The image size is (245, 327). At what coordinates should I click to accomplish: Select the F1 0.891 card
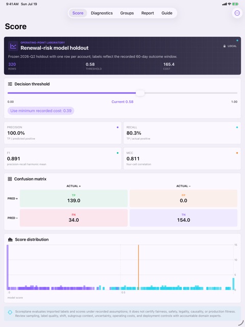pyautogui.click(x=63, y=158)
